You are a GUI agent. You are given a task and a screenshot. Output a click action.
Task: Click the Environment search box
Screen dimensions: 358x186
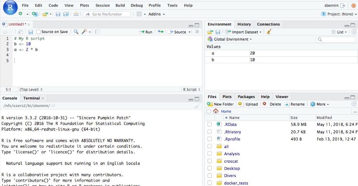point(336,39)
